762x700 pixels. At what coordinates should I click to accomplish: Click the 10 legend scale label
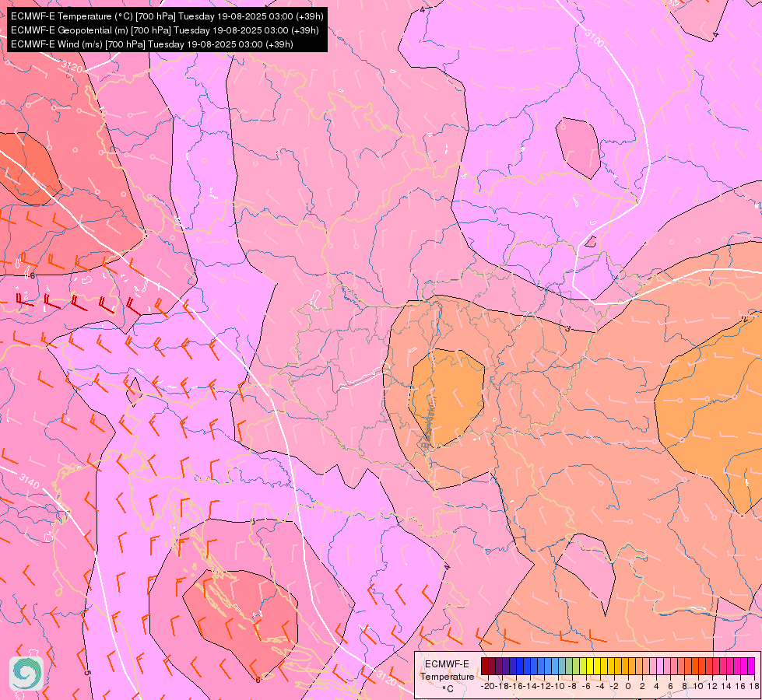(698, 687)
